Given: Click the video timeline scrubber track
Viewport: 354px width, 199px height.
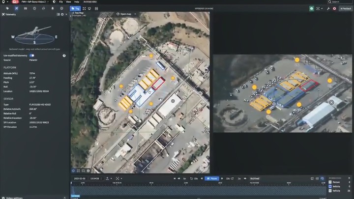Looking at the screenshot, I should coord(197,191).
